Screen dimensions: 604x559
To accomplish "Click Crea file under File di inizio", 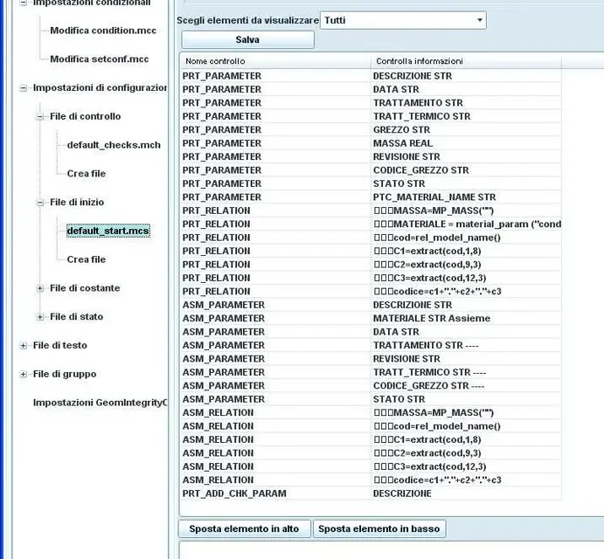I will pos(87,259).
